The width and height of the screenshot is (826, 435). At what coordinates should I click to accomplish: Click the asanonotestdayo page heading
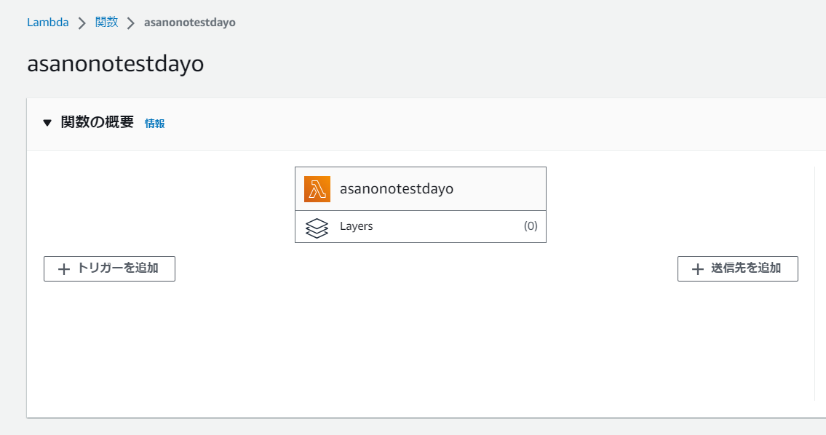click(x=116, y=64)
